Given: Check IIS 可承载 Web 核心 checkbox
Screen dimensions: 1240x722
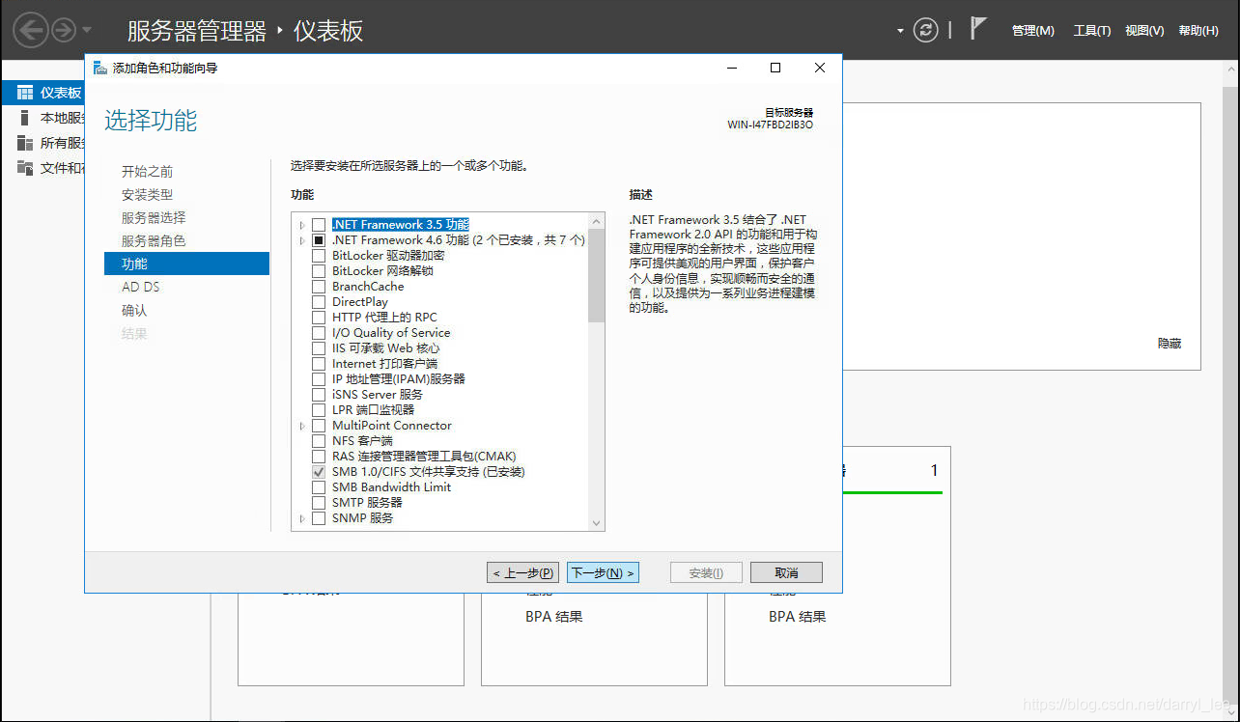Looking at the screenshot, I should pos(319,348).
